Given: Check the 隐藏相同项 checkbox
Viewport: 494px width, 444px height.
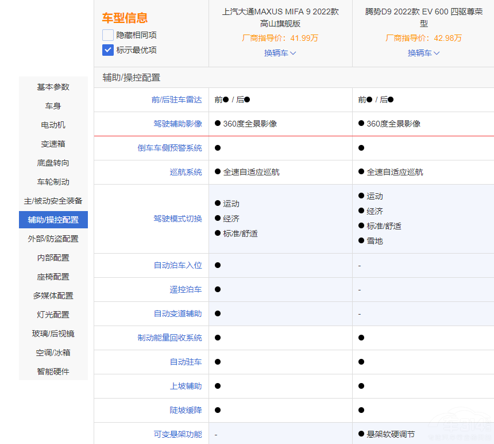Looking at the screenshot, I should (108, 35).
